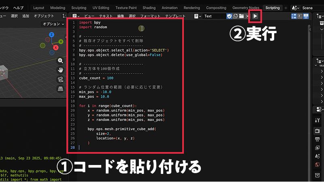Image resolution: width=324 pixels, height=182 pixels.
Task: Open text editor type dropdown
Action: [76, 16]
